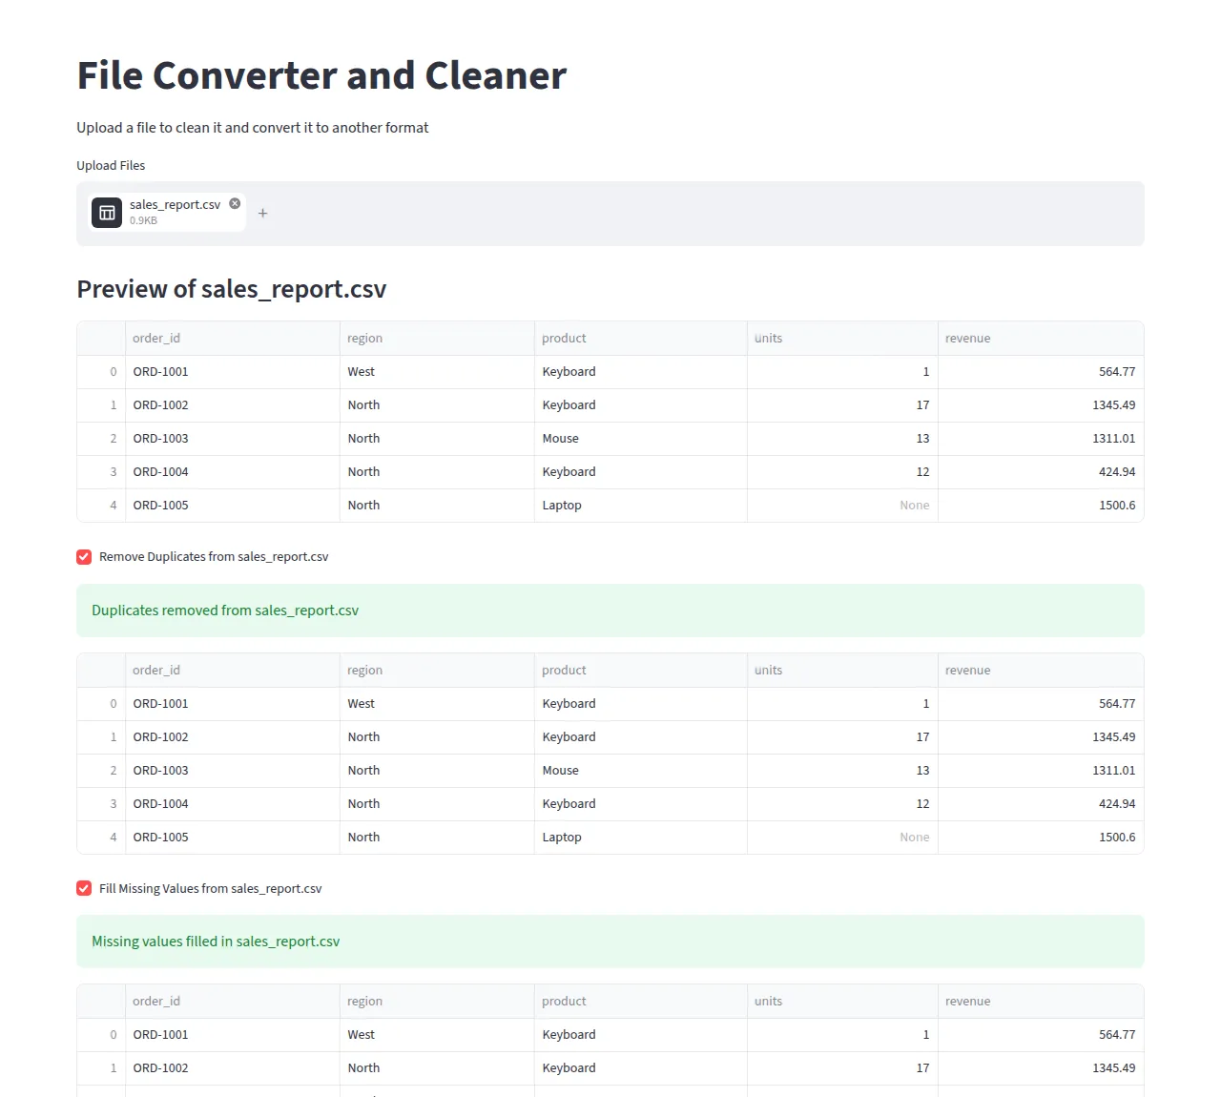Select ORD-1003 cell in the preview table
Image resolution: width=1221 pixels, height=1097 pixels.
click(232, 439)
